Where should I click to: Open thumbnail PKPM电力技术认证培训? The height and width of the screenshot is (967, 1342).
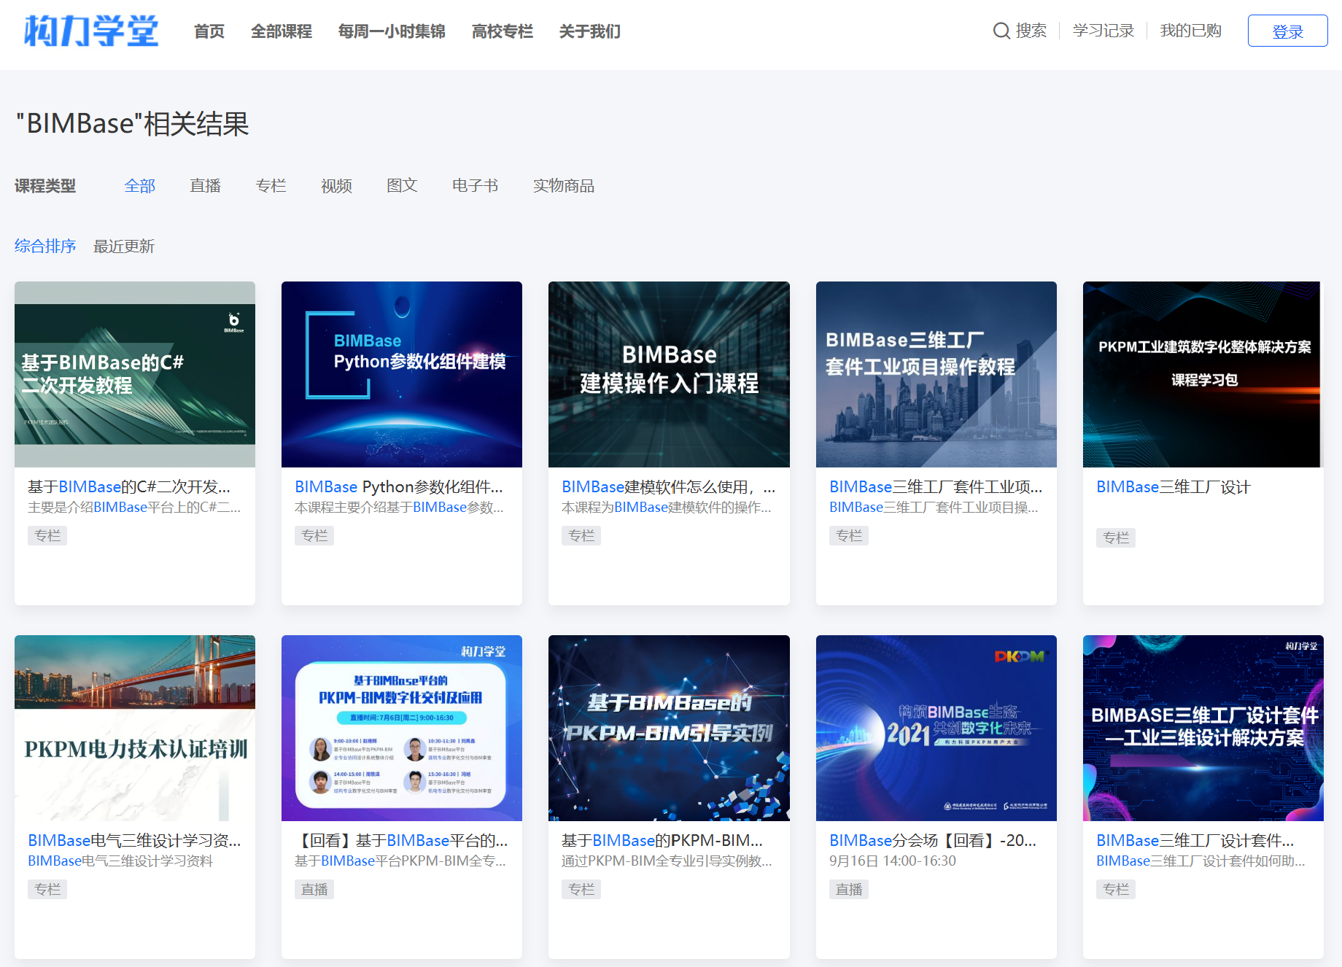tap(135, 728)
